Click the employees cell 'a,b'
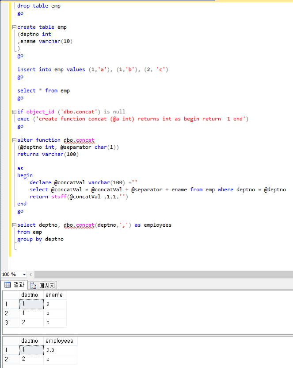The height and width of the screenshot is (368, 293). coord(60,350)
